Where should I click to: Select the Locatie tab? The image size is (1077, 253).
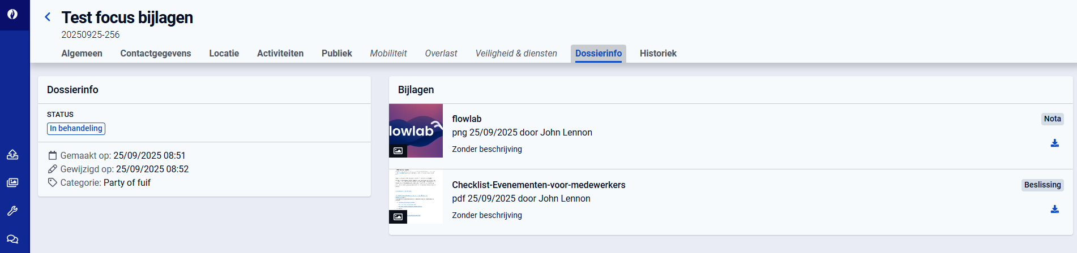[x=224, y=54]
